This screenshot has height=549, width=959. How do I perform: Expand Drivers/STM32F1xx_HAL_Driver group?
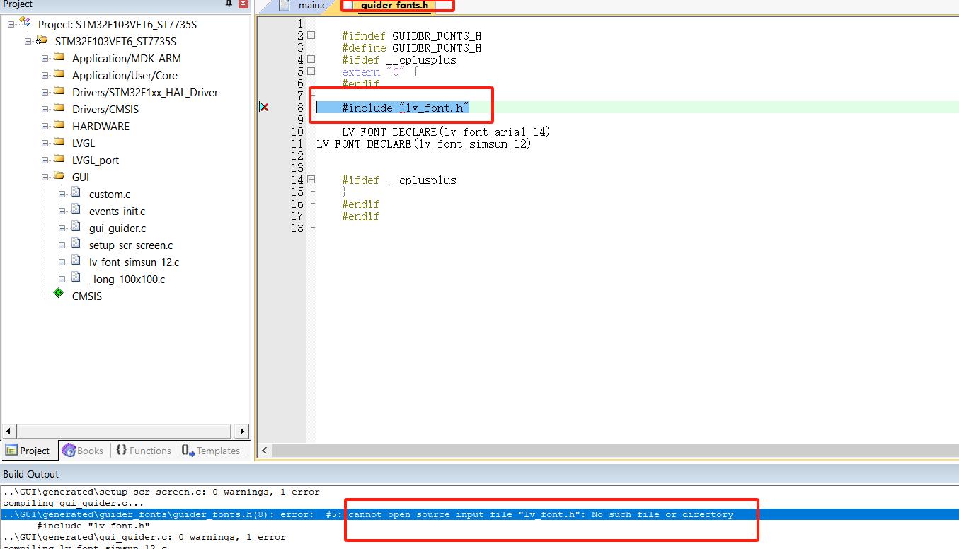[x=44, y=92]
